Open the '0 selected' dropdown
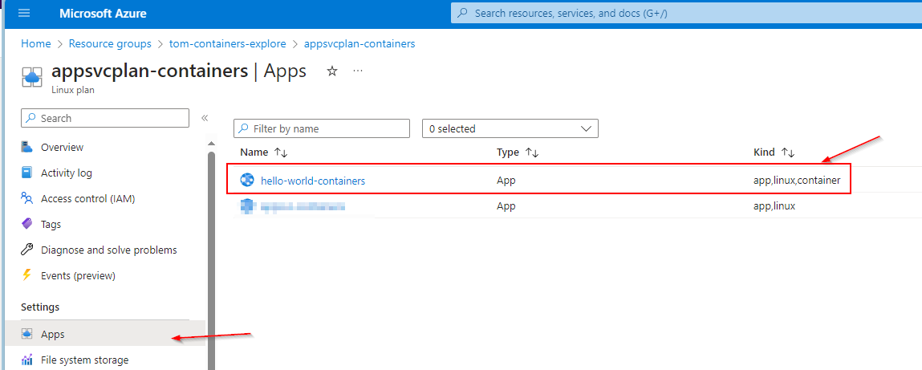This screenshot has width=922, height=370. coord(510,128)
